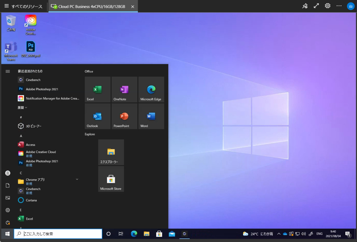Click the Windows Start button
The width and height of the screenshot is (357, 242).
click(x=7, y=234)
